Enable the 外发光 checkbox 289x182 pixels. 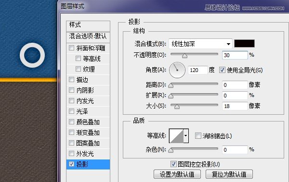tap(71, 153)
